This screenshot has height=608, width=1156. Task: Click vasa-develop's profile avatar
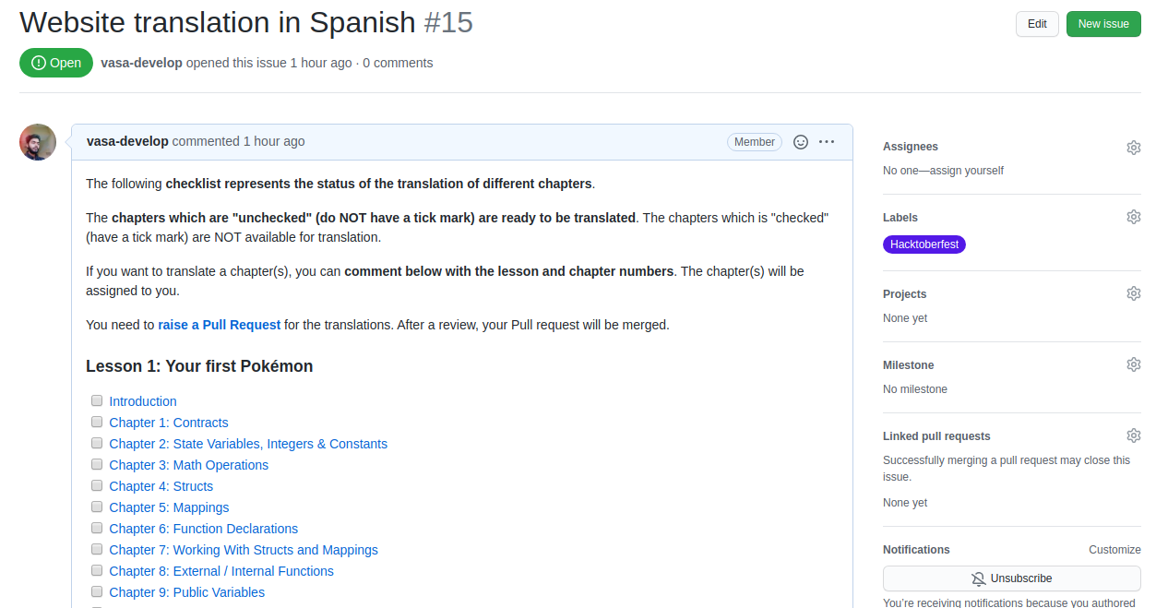click(x=37, y=141)
